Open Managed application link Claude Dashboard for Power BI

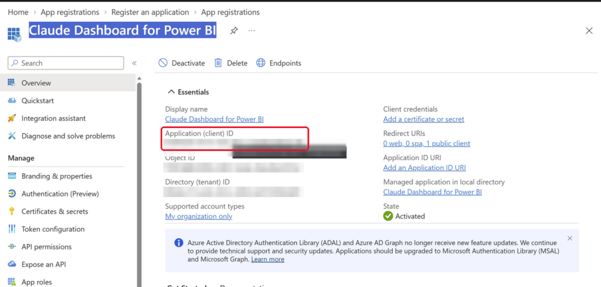[x=433, y=192]
